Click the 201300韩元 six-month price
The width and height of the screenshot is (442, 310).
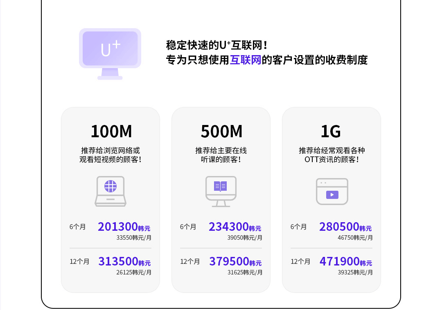click(x=124, y=227)
